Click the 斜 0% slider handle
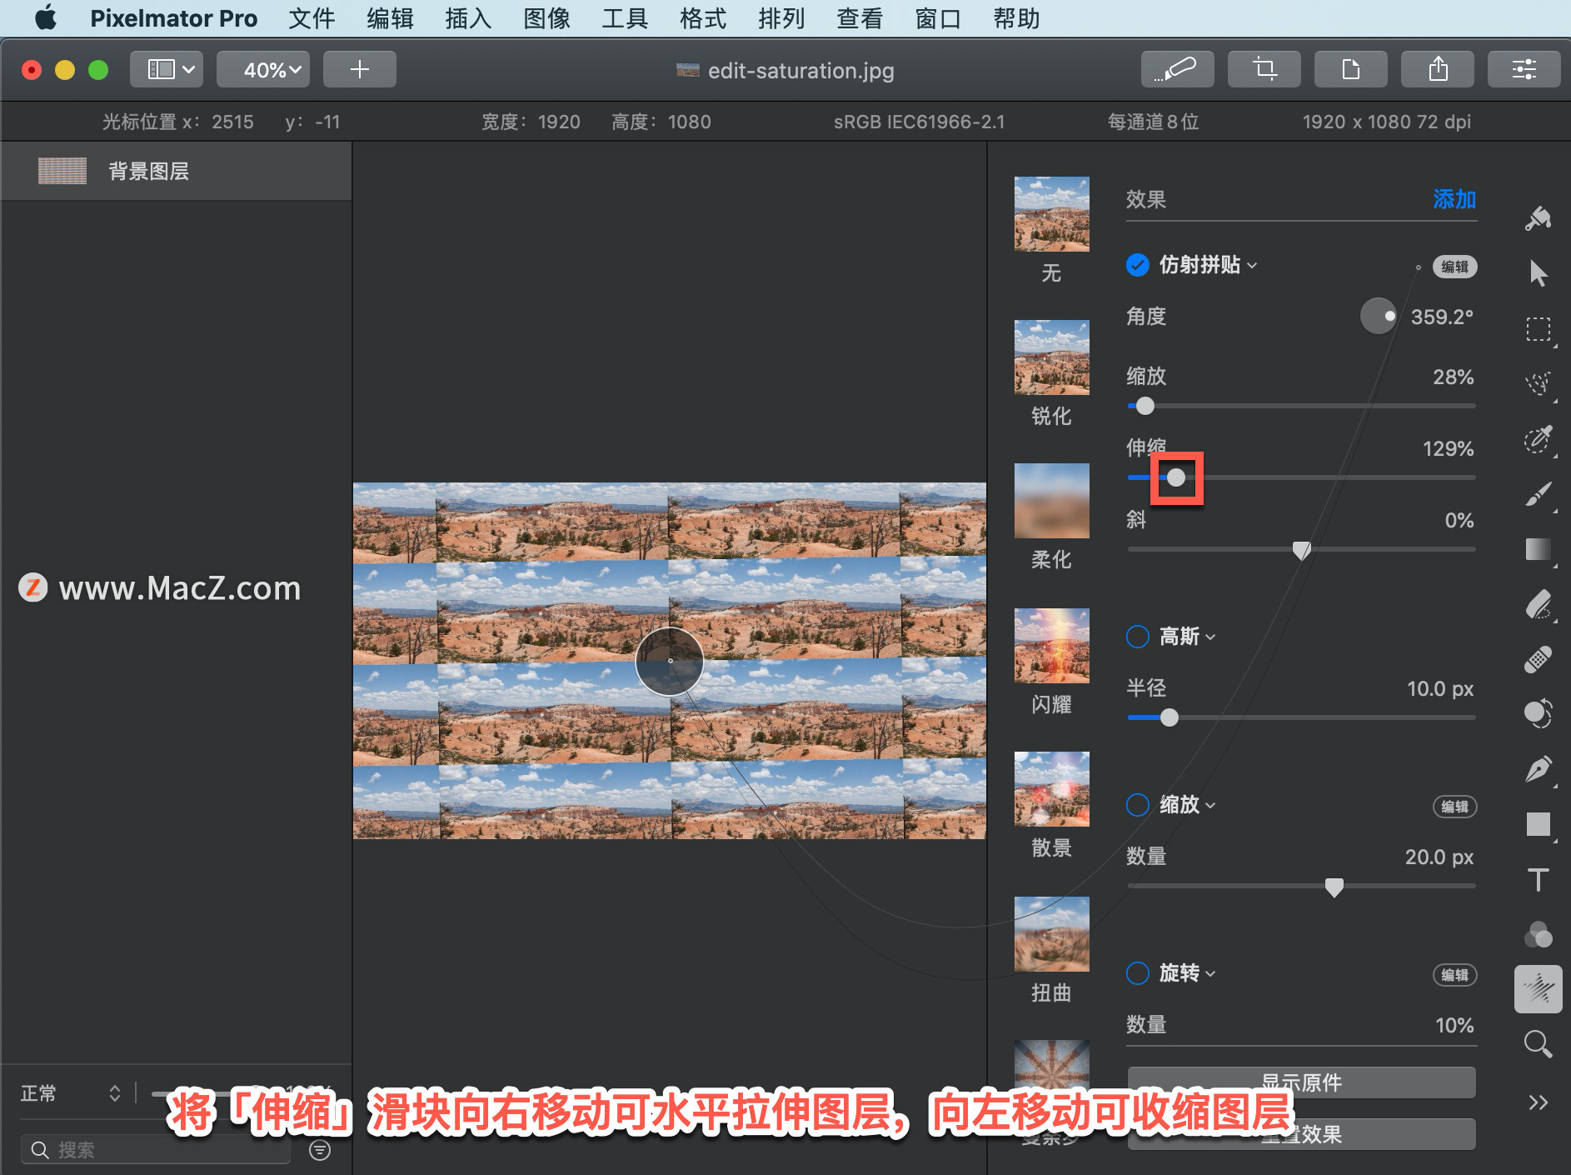The height and width of the screenshot is (1175, 1571). click(1301, 550)
